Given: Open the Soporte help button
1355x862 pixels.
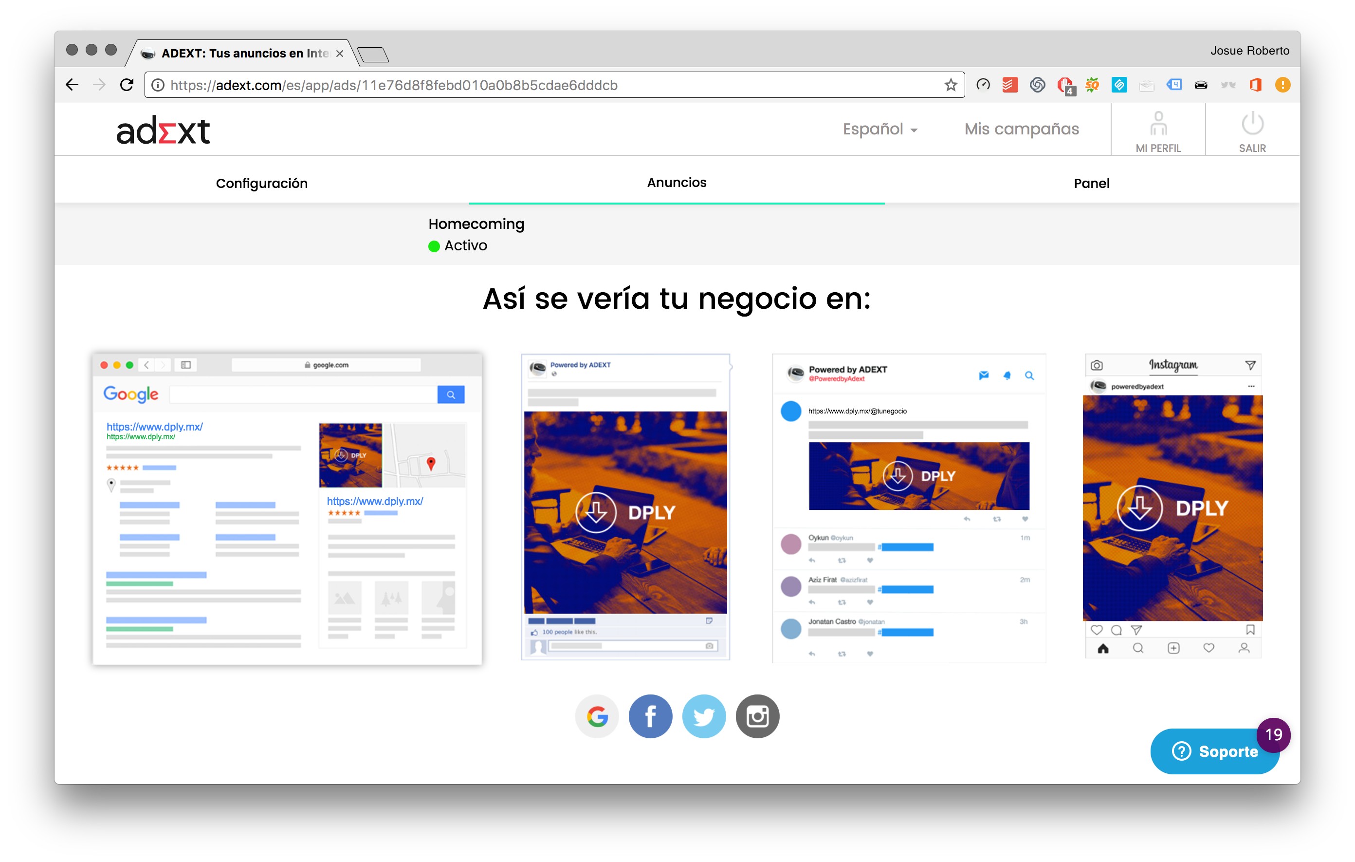Looking at the screenshot, I should pos(1215,751).
